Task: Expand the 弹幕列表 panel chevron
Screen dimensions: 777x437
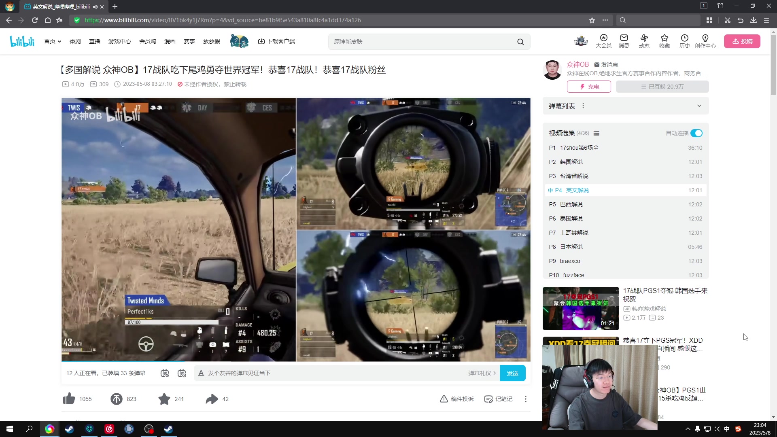Action: tap(699, 106)
